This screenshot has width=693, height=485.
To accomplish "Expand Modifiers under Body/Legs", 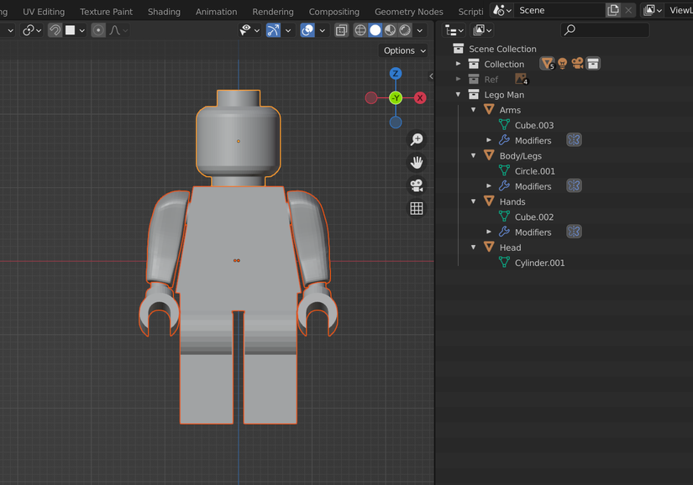I will click(489, 185).
